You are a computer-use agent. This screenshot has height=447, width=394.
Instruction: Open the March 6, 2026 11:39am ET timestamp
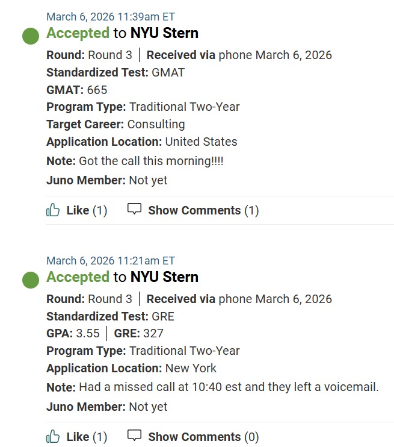[111, 17]
